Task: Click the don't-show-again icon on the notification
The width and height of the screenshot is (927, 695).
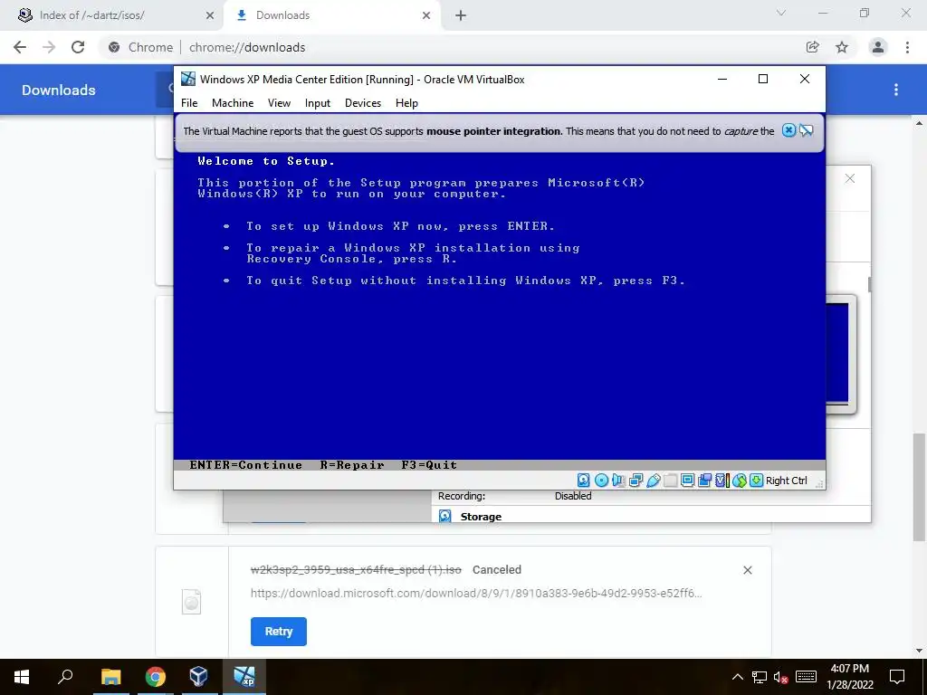Action: coord(807,130)
